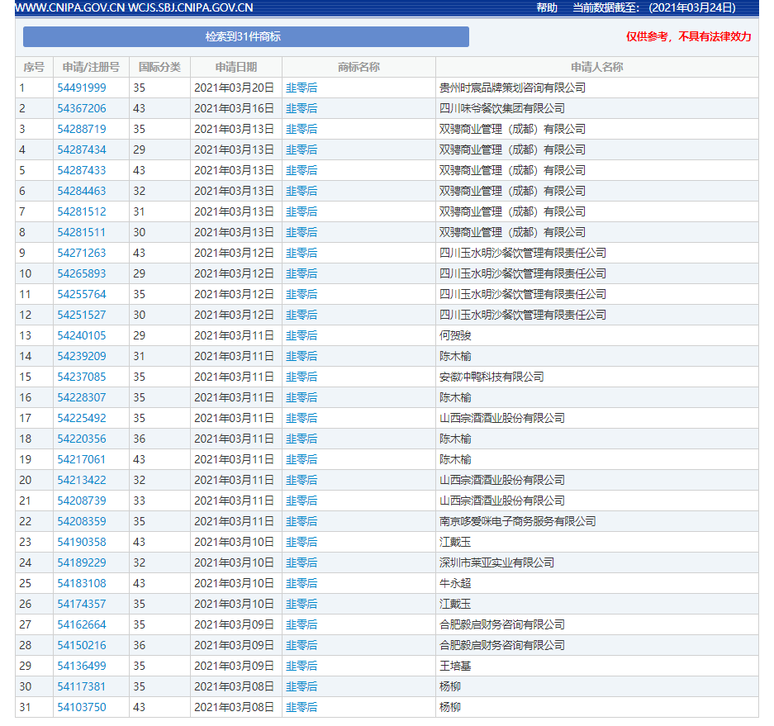Image resolution: width=774 pixels, height=726 pixels.
Task: Select applicant 深圳市莱亚实业有限公司
Action: pos(496,563)
